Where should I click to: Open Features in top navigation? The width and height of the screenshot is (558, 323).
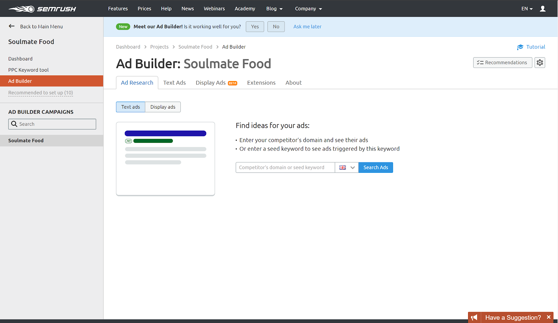[118, 9]
